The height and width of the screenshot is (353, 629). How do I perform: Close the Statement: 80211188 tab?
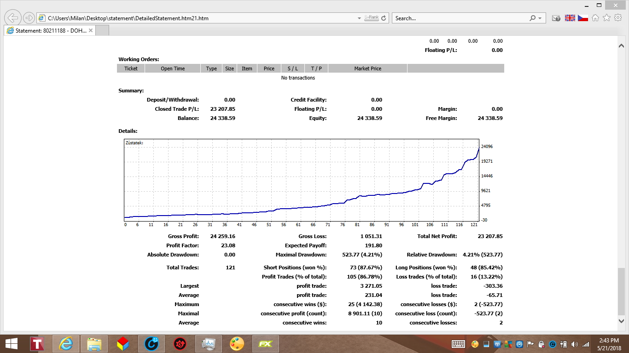click(x=91, y=31)
